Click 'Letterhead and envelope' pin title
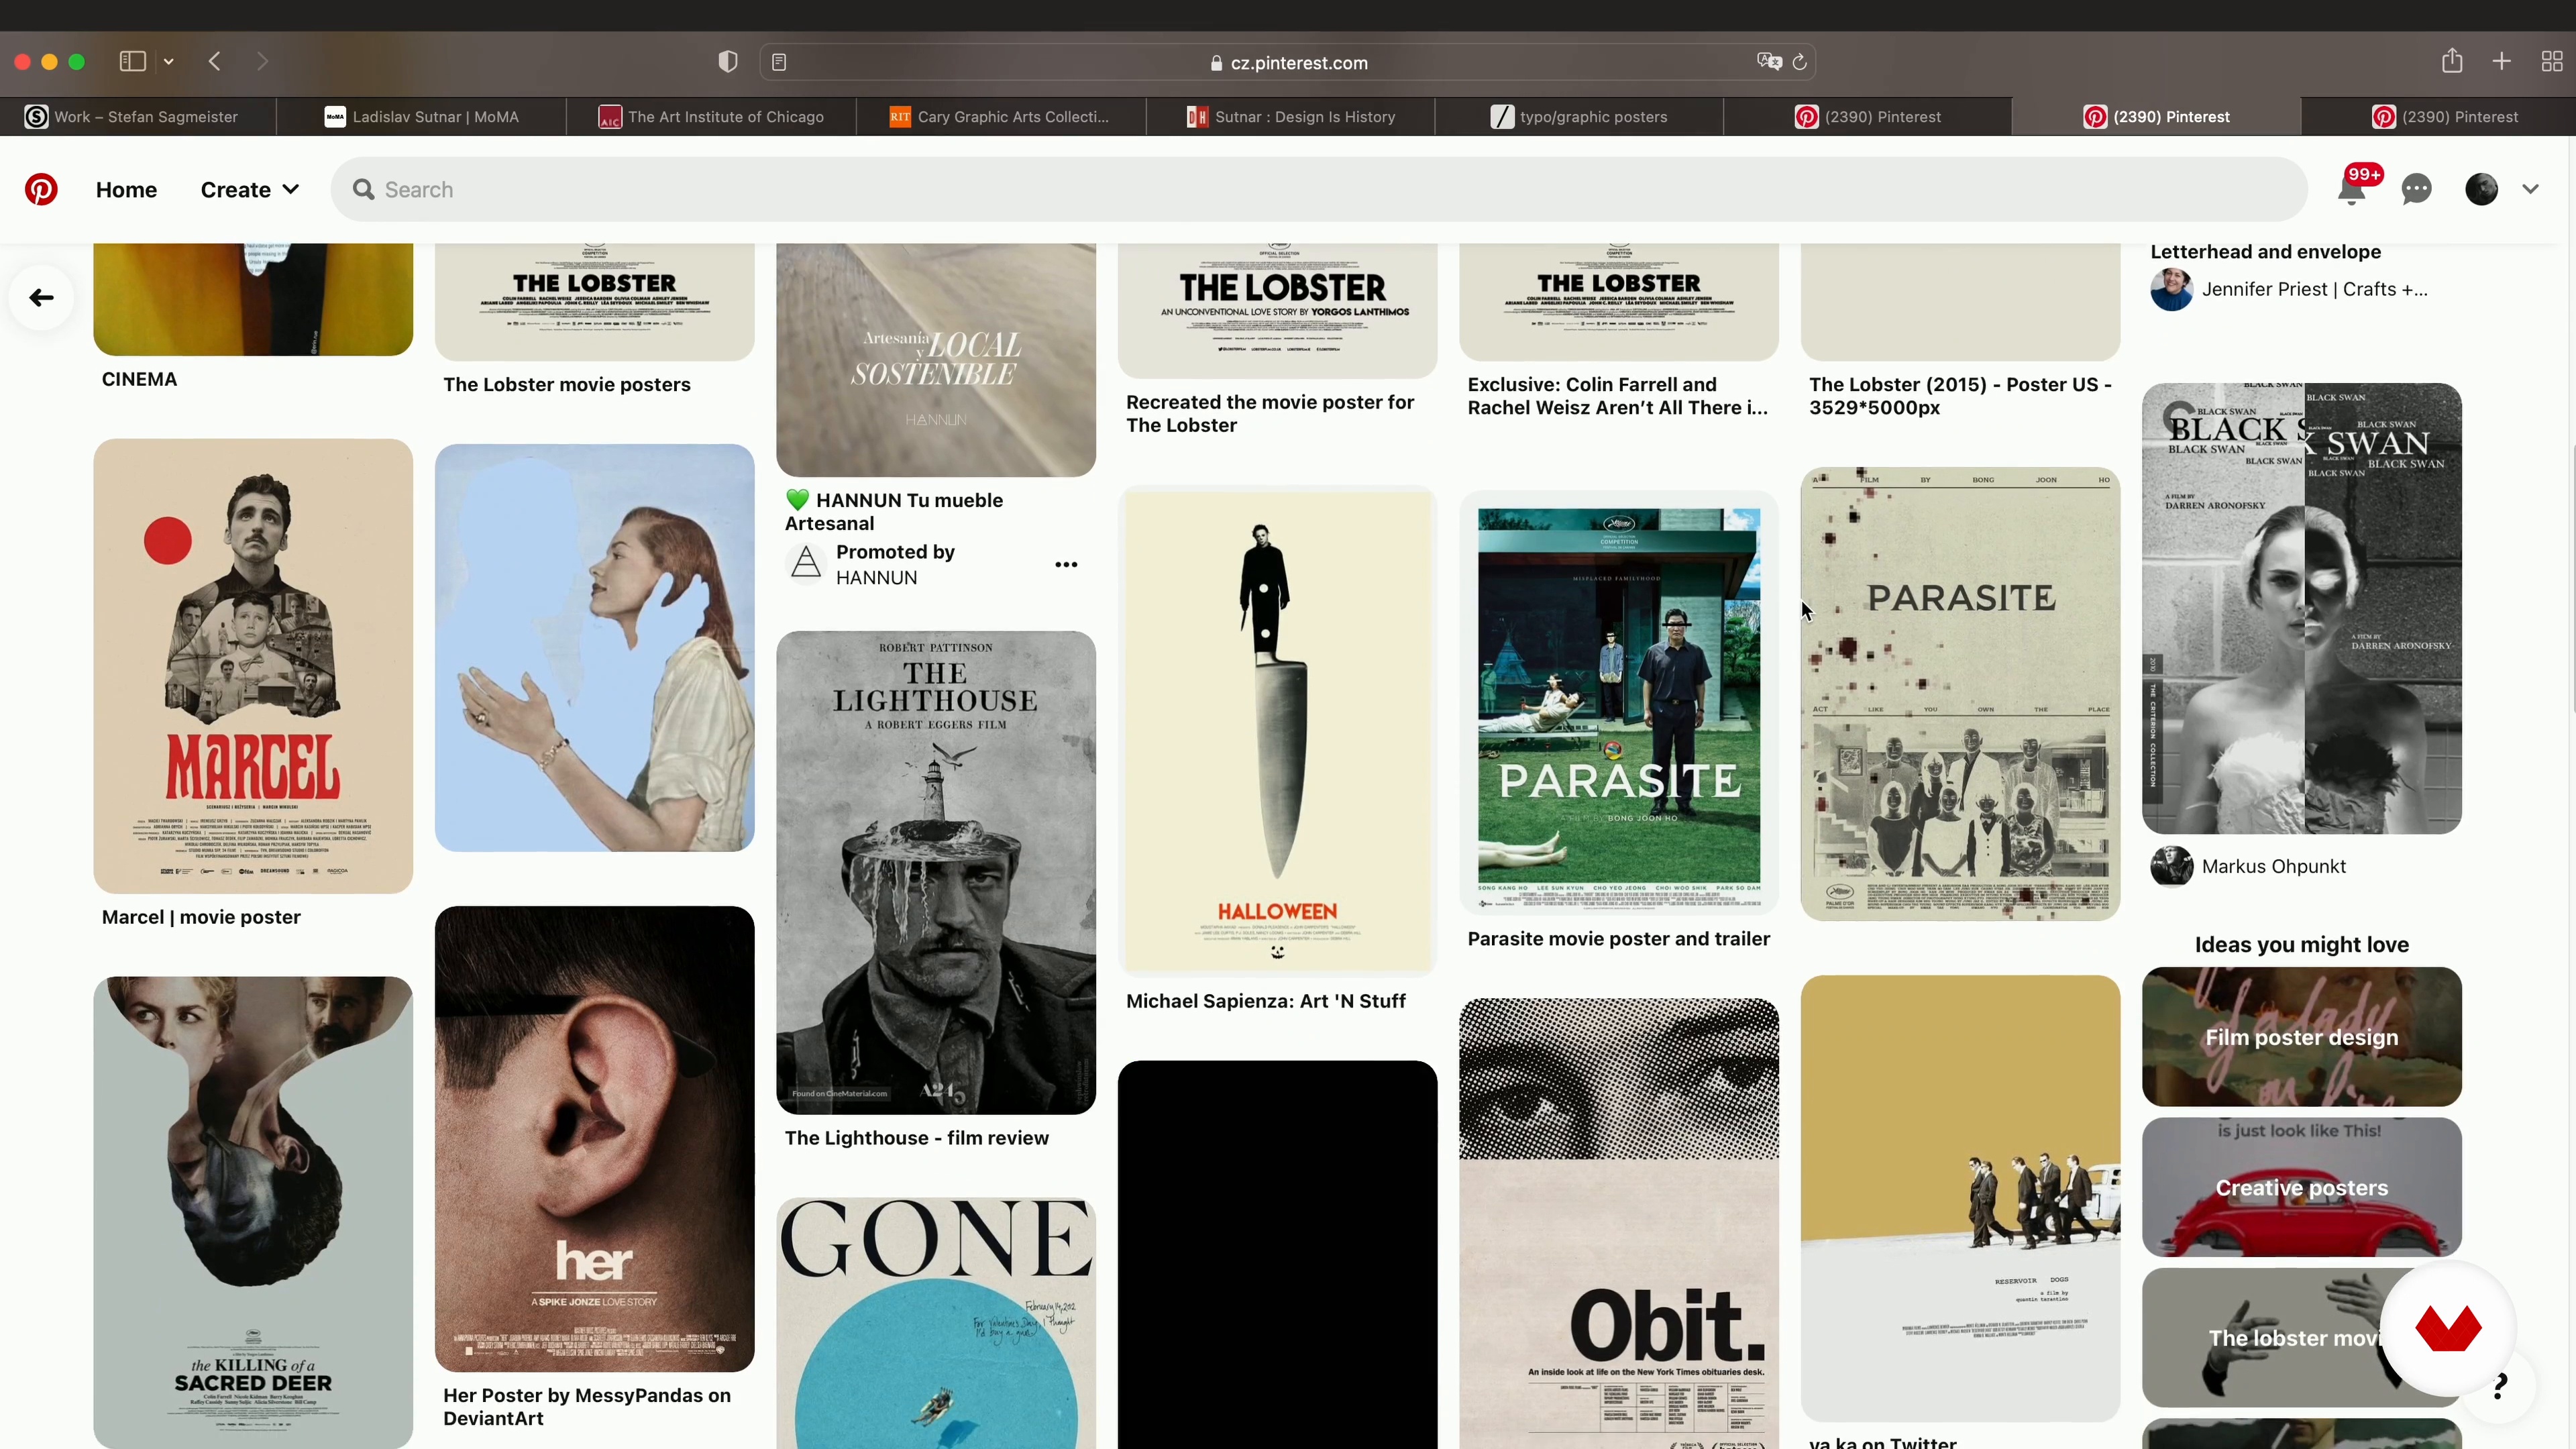2576x1449 pixels. (2266, 252)
